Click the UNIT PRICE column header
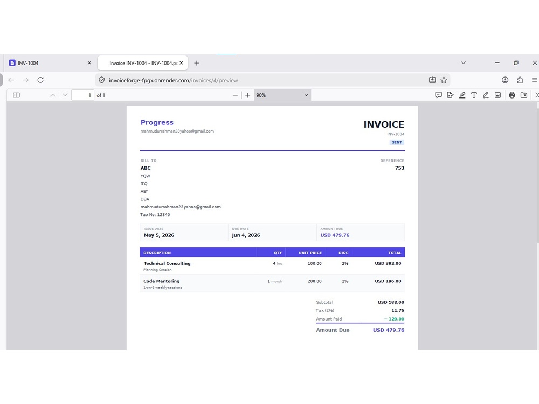This screenshot has height=404, width=539. 310,253
